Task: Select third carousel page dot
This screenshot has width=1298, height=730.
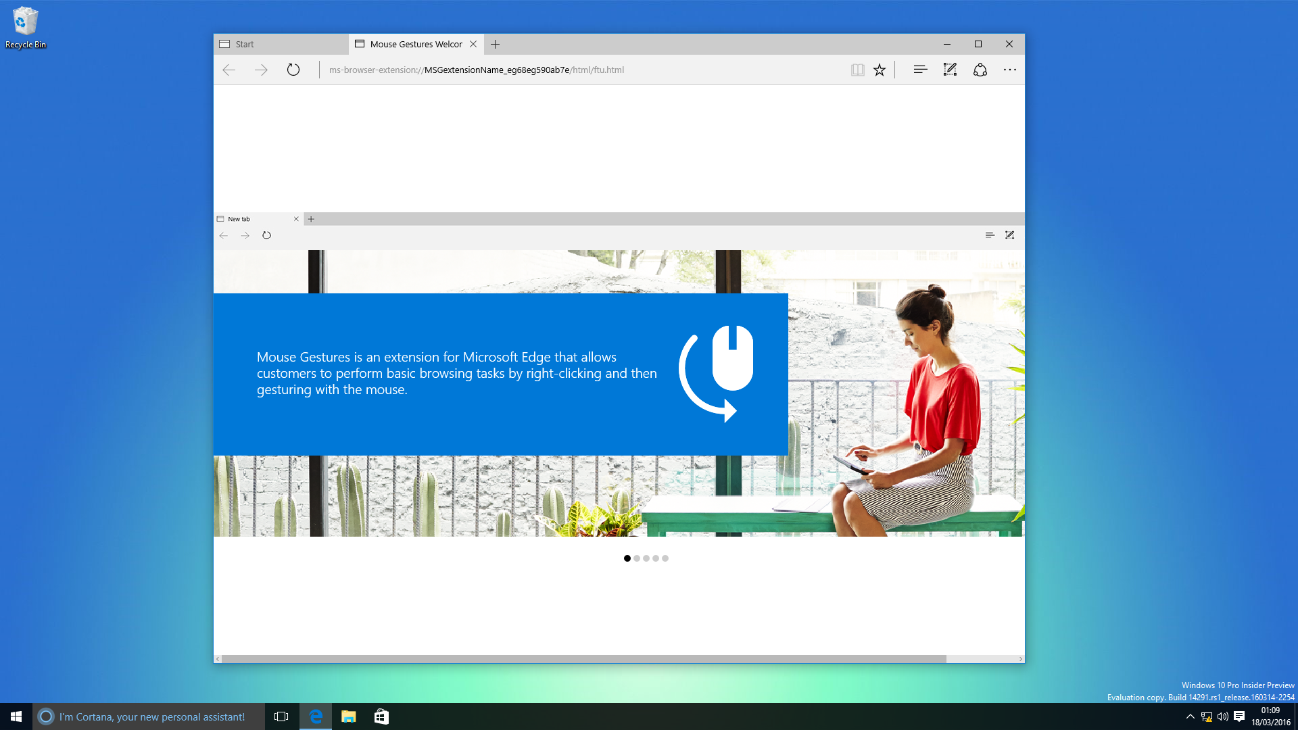Action: click(x=646, y=558)
